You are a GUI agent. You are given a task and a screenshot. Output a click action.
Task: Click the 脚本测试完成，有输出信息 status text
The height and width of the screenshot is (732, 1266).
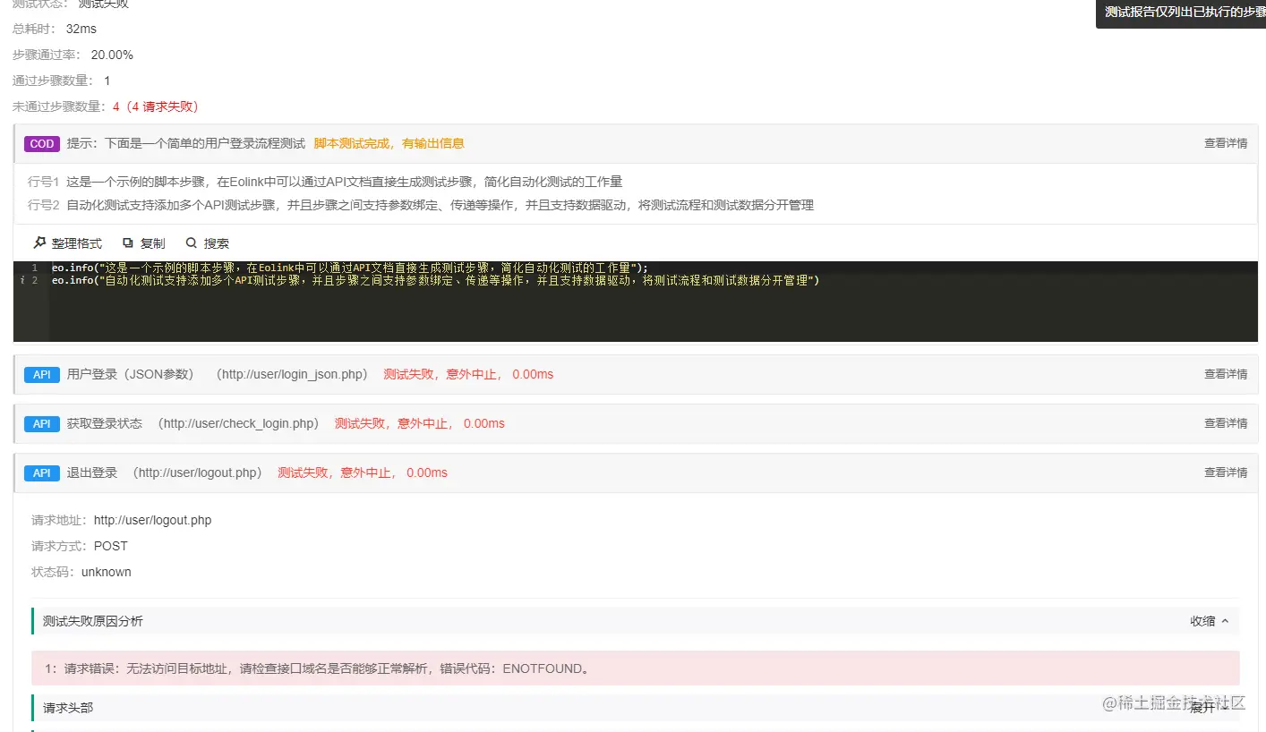click(x=389, y=143)
